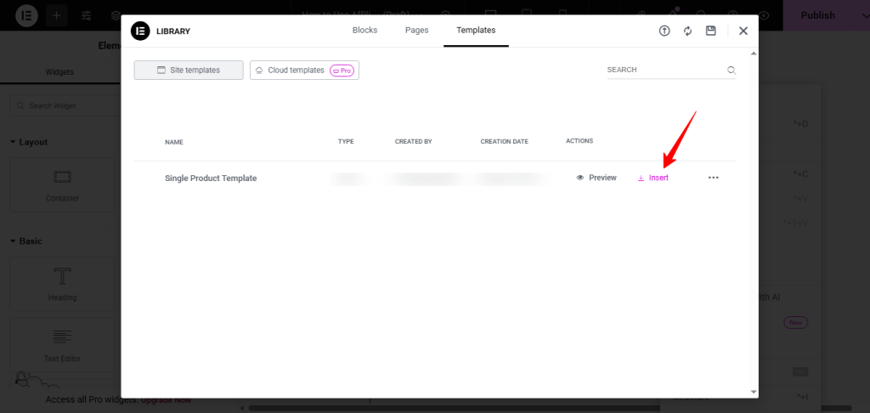Insert the Single Product Template
870x413 pixels.
(652, 178)
